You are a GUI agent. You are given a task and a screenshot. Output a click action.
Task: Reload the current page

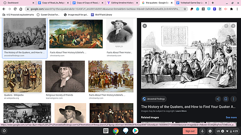(15, 9)
